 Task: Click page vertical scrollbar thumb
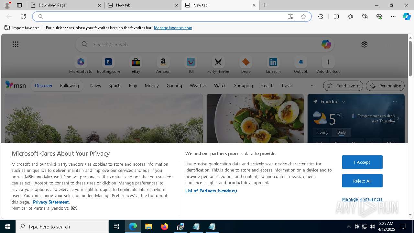coord(410,59)
